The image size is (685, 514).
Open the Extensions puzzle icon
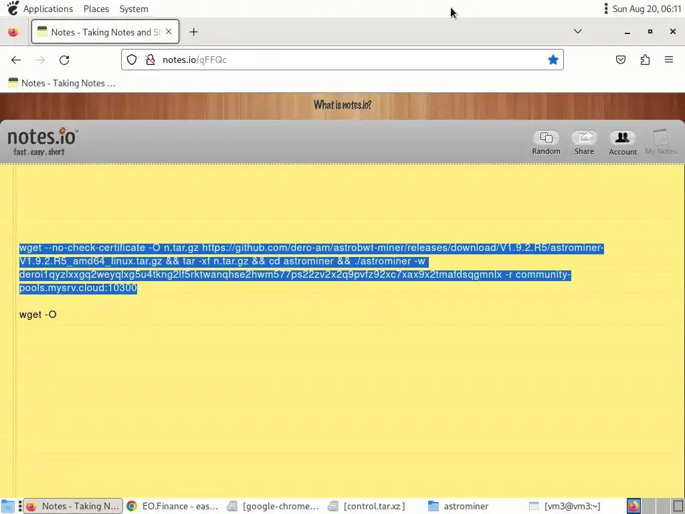(x=645, y=60)
